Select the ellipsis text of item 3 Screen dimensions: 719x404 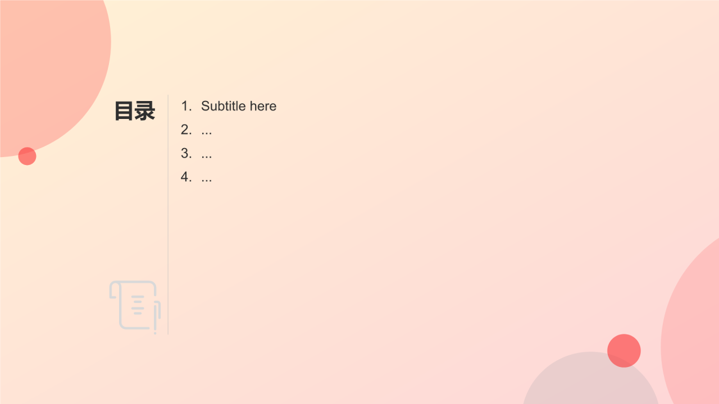[x=207, y=157]
